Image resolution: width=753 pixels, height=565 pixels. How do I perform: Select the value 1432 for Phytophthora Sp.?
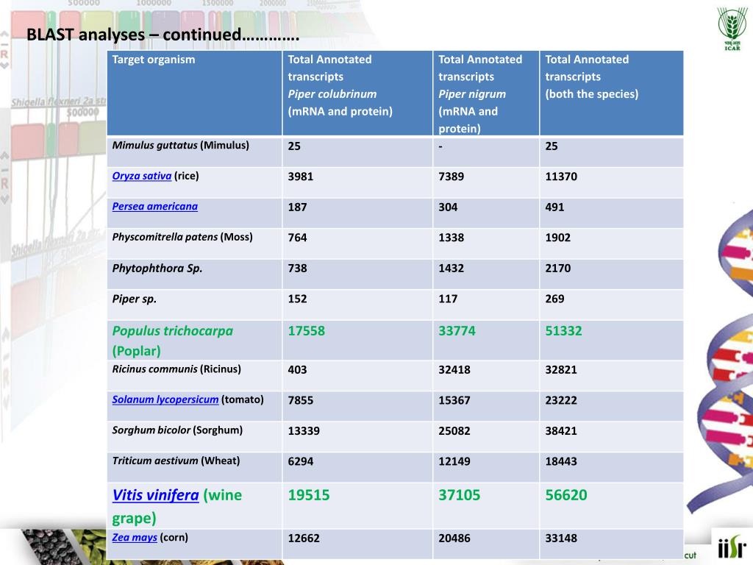(451, 269)
